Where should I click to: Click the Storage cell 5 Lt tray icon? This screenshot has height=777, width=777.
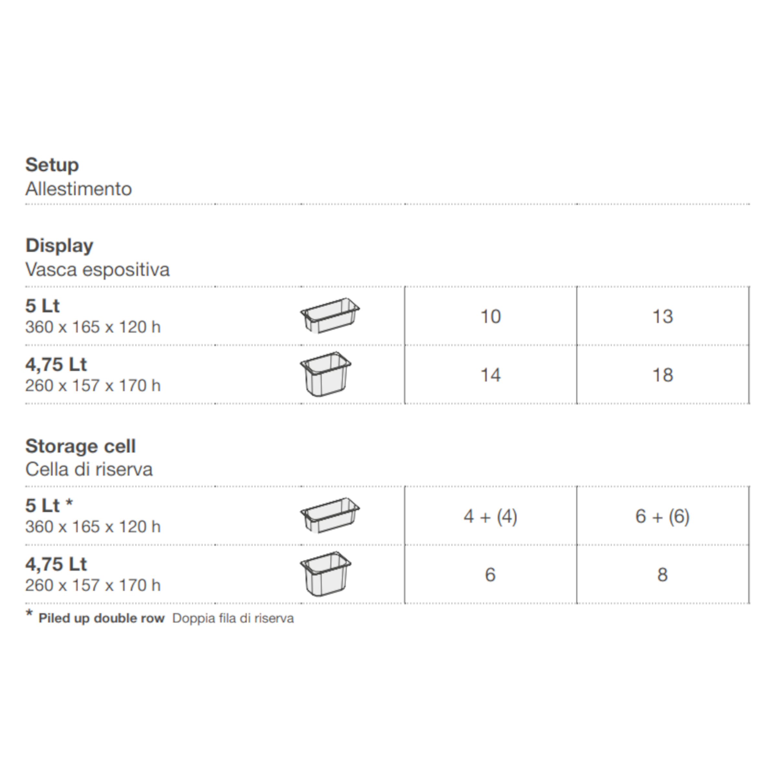point(330,516)
